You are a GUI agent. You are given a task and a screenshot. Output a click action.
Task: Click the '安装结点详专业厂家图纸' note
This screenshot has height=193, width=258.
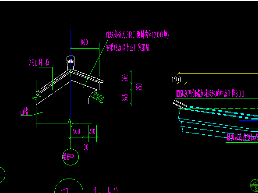(x=127, y=48)
